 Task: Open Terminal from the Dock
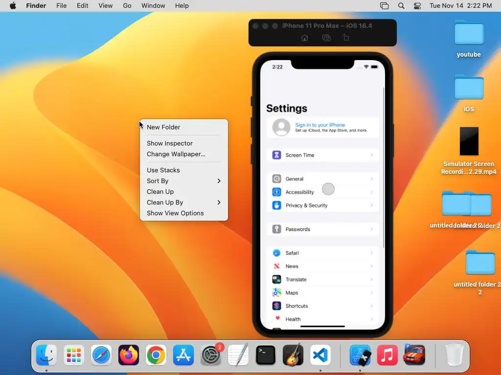(266, 355)
